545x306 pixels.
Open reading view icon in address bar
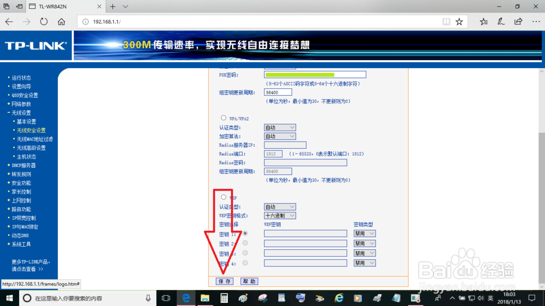(x=446, y=22)
